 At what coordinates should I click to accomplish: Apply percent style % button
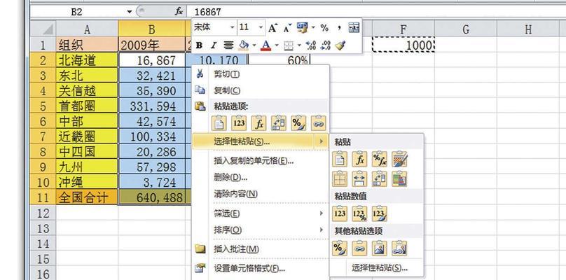click(x=324, y=28)
